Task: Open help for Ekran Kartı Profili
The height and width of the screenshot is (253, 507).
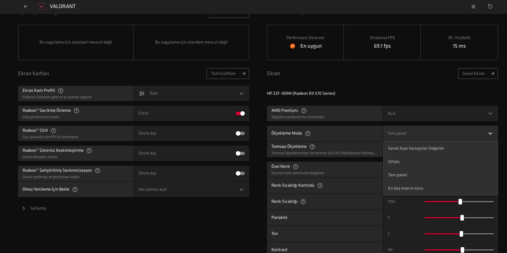Action: click(x=61, y=90)
